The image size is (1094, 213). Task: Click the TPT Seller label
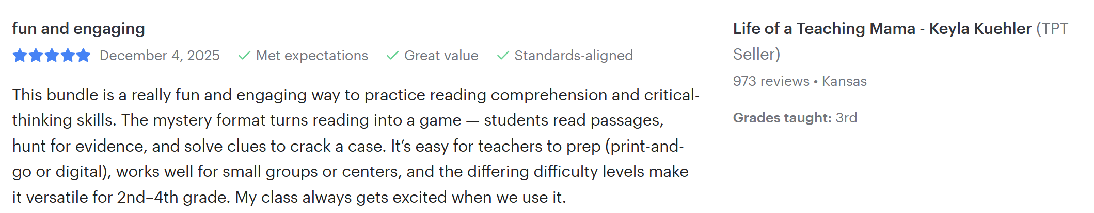(900, 41)
